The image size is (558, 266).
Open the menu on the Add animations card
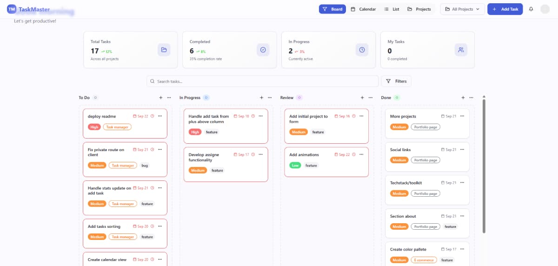pos(361,154)
